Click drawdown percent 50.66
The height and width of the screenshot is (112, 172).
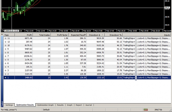[x=119, y=38]
